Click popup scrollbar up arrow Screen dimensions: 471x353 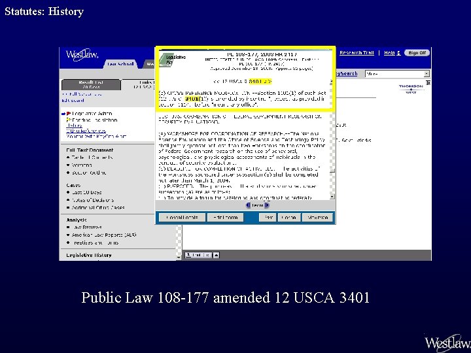pyautogui.click(x=332, y=82)
